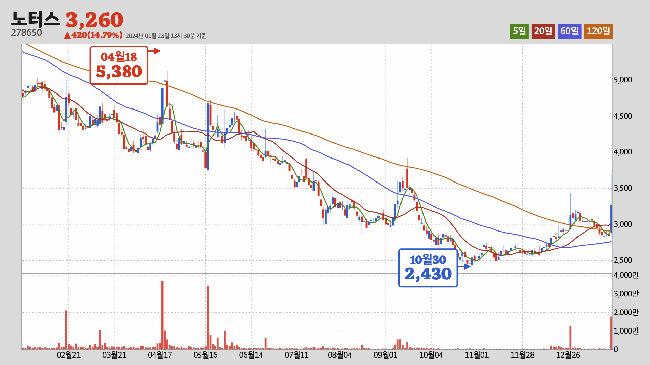650x365 pixels.
Task: Click the 60일 moving average legend
Action: [569, 31]
